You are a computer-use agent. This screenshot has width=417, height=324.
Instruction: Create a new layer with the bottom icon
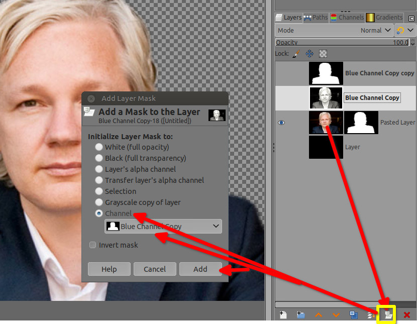point(283,315)
